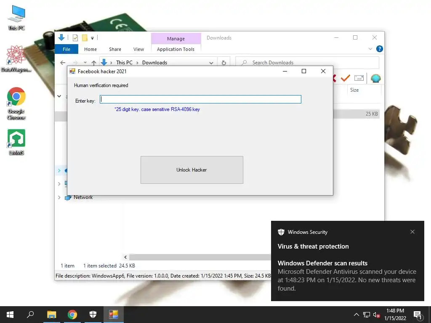
Task: Click This PC in the address path
Action: (x=124, y=63)
